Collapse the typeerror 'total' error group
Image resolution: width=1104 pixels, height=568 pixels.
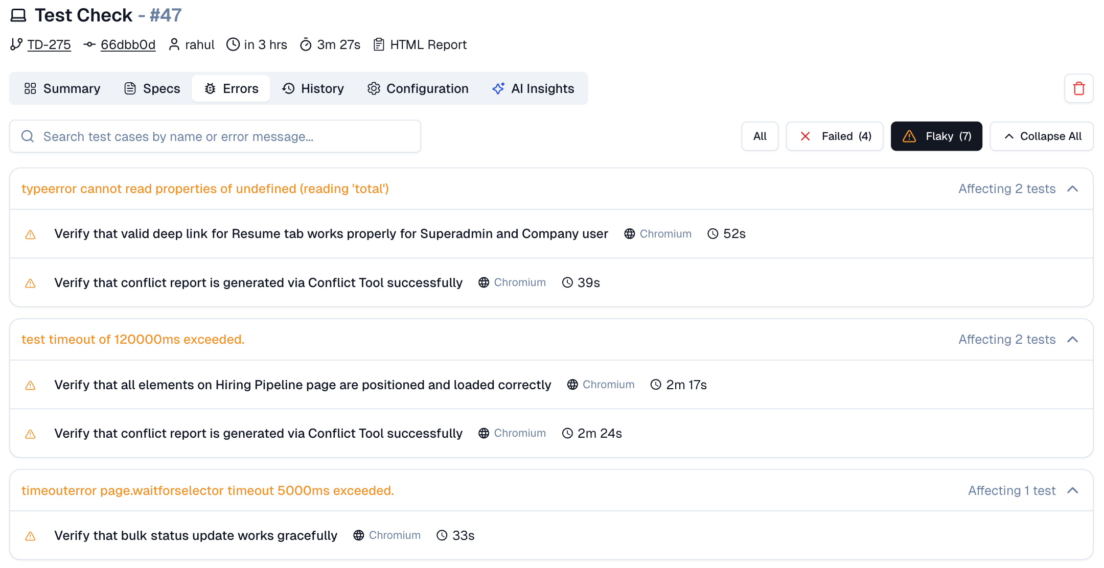coord(1072,189)
